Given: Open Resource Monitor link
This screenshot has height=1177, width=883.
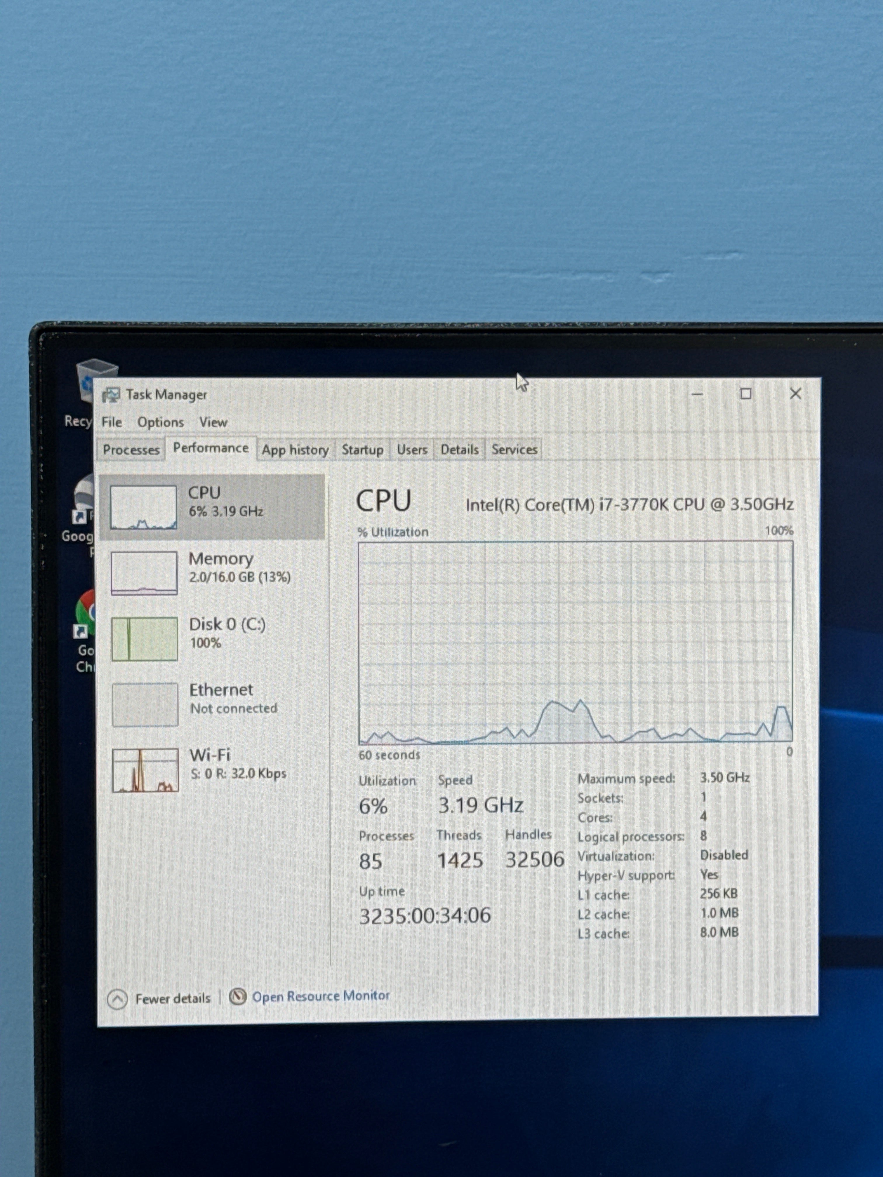Looking at the screenshot, I should click(321, 995).
